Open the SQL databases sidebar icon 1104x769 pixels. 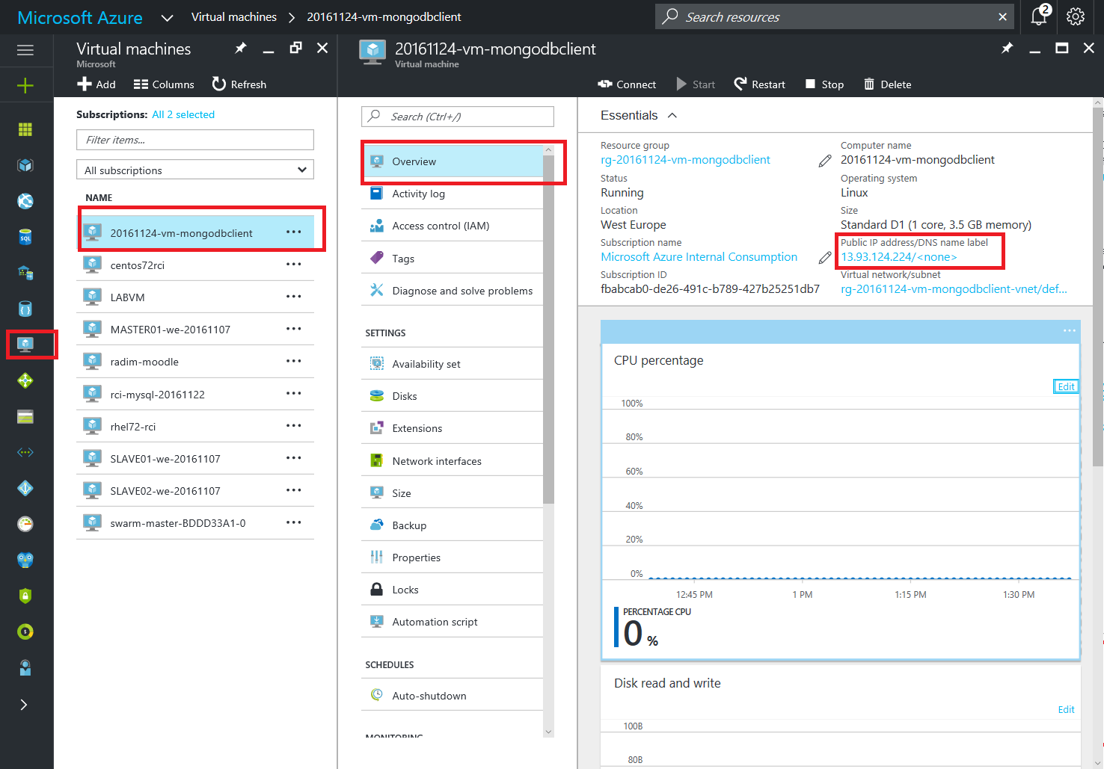[x=25, y=237]
